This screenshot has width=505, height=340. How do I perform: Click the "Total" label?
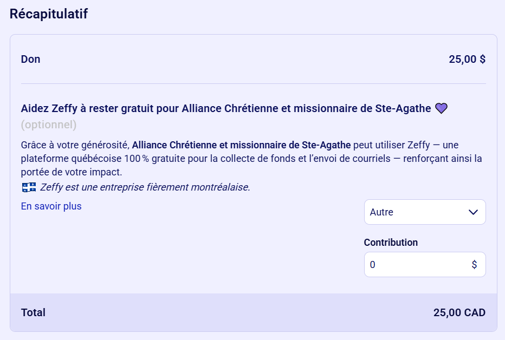point(33,312)
